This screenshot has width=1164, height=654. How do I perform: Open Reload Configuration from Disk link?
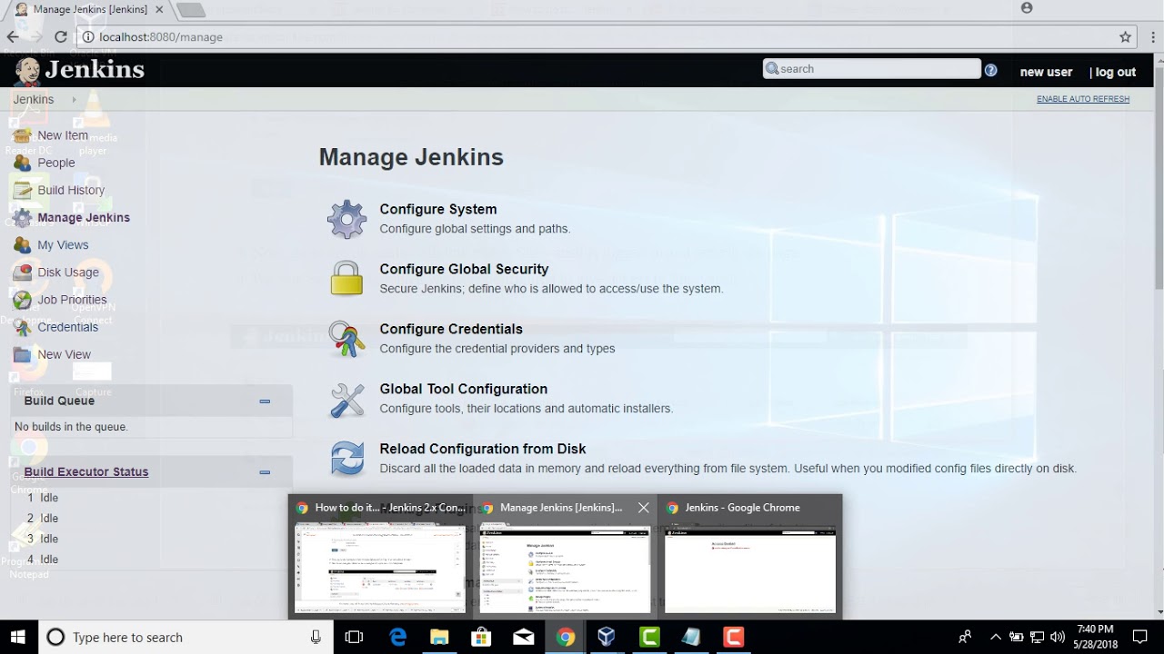point(483,449)
